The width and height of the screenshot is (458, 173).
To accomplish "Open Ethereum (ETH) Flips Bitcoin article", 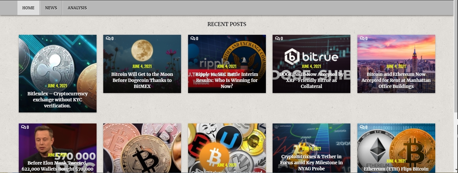I will coord(396,169).
